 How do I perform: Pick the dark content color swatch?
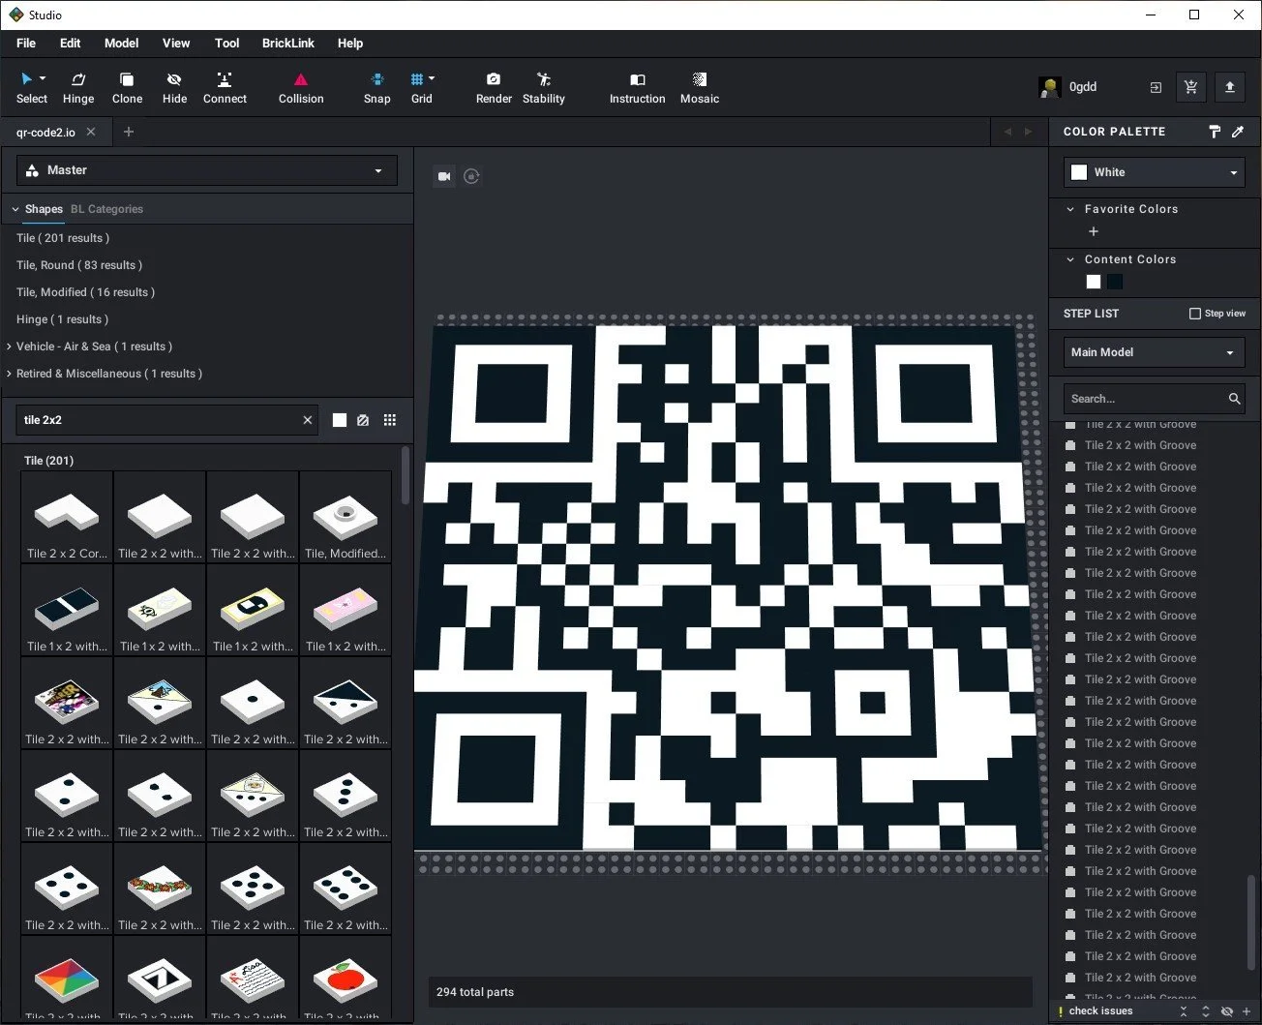1115,282
